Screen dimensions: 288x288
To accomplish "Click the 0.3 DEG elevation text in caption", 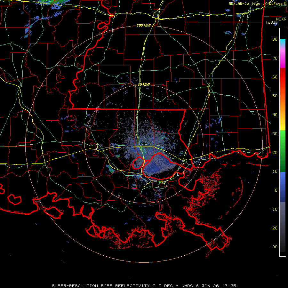I will click(x=163, y=286).
